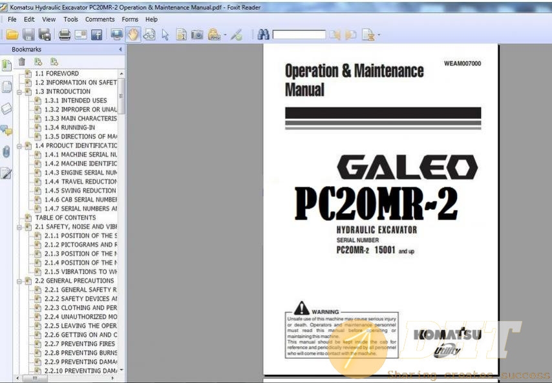Screen dimensions: 552x383
Task: Collapse the 1.3 INTRODUCTION bookmark branch
Action: 19,92
